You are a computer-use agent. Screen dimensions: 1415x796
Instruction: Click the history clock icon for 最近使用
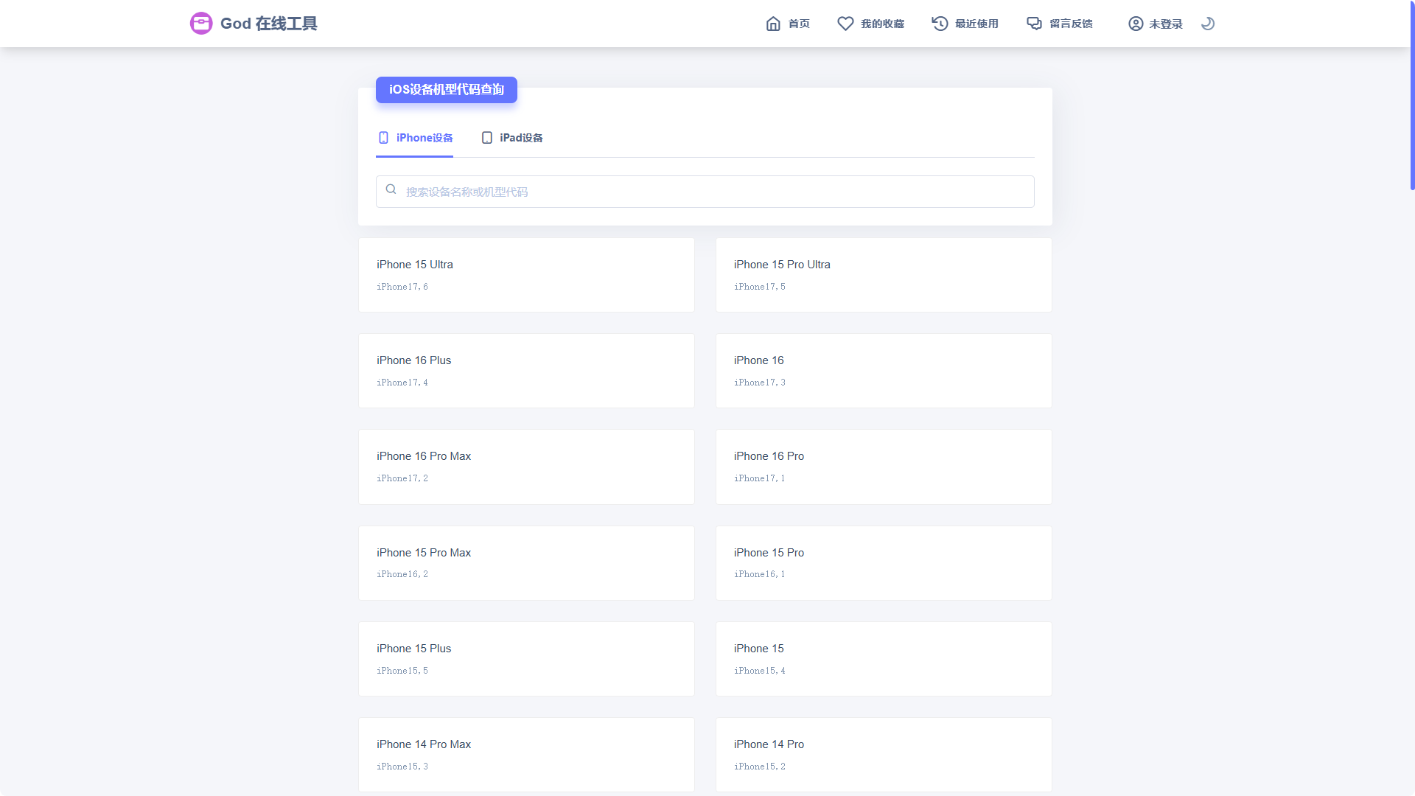[940, 24]
